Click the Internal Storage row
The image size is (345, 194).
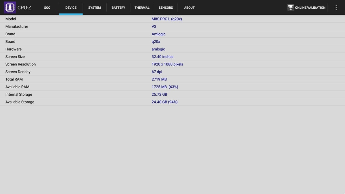coord(159,94)
